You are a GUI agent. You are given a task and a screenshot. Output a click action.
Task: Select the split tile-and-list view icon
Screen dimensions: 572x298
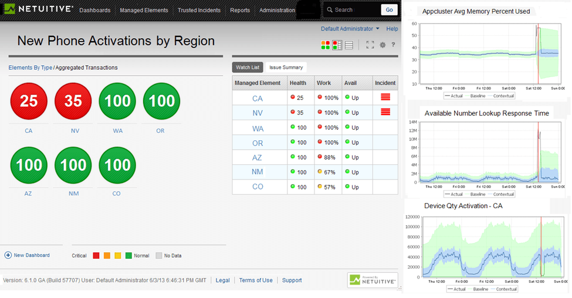(x=337, y=45)
